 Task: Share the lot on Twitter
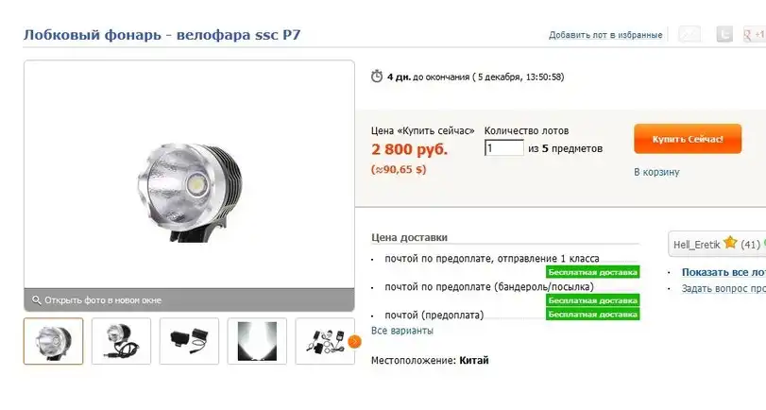724,34
